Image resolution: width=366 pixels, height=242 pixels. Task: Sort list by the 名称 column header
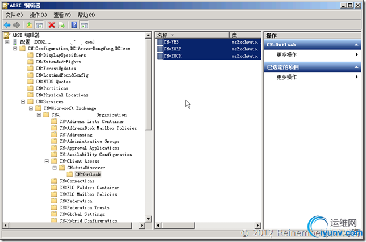(192, 35)
